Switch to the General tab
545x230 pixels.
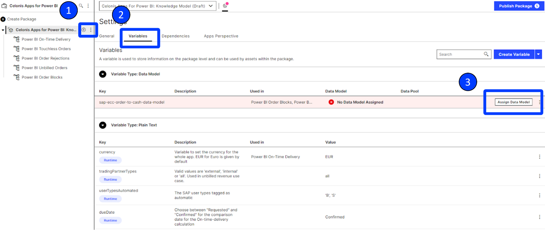point(107,36)
